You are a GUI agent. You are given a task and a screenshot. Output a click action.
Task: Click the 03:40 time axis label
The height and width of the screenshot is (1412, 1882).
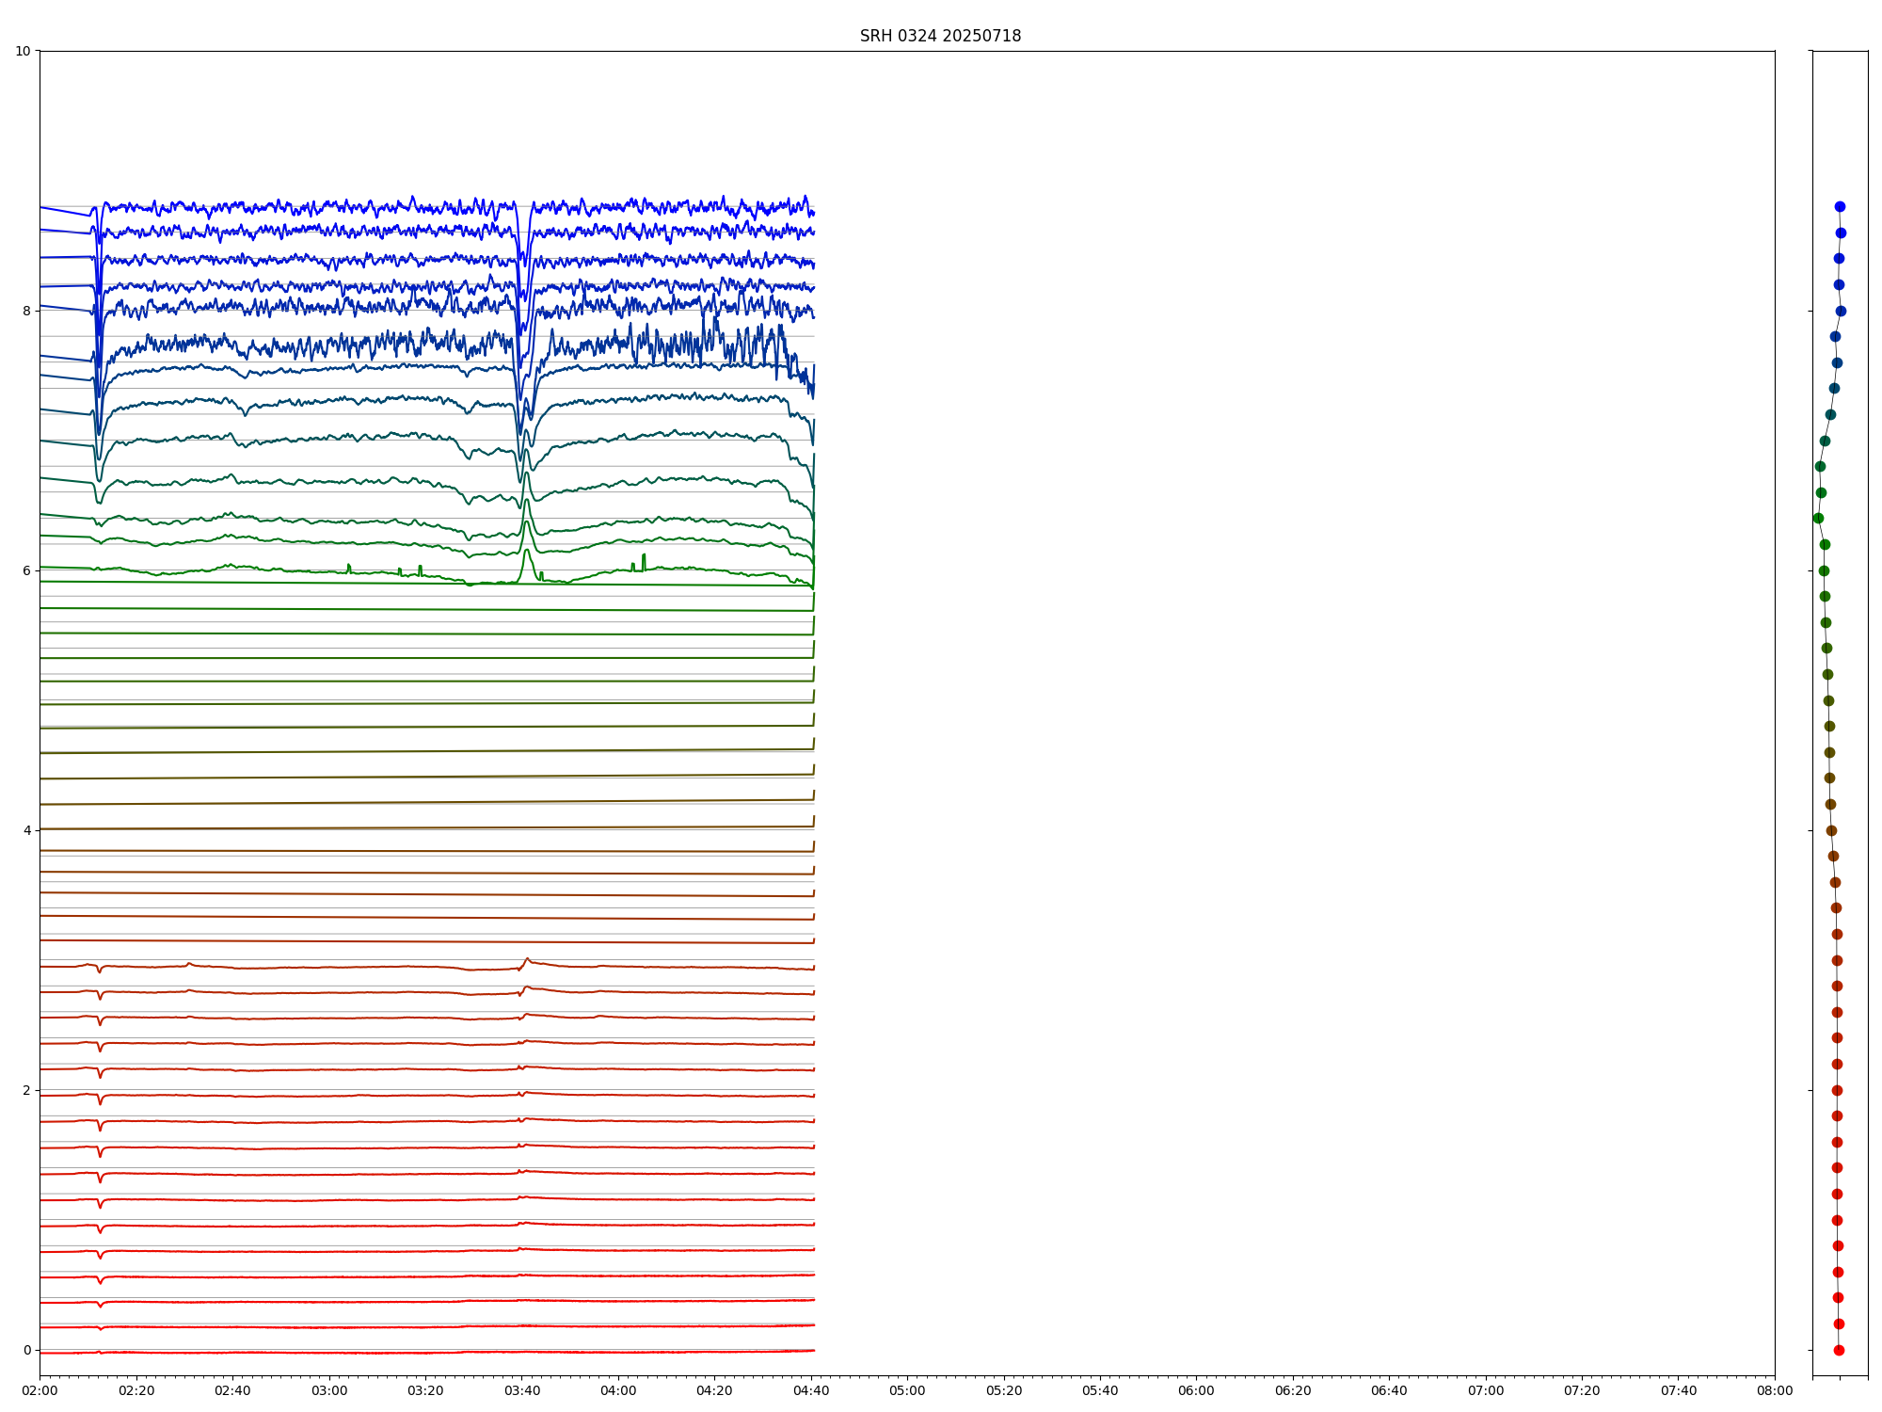tap(522, 1390)
